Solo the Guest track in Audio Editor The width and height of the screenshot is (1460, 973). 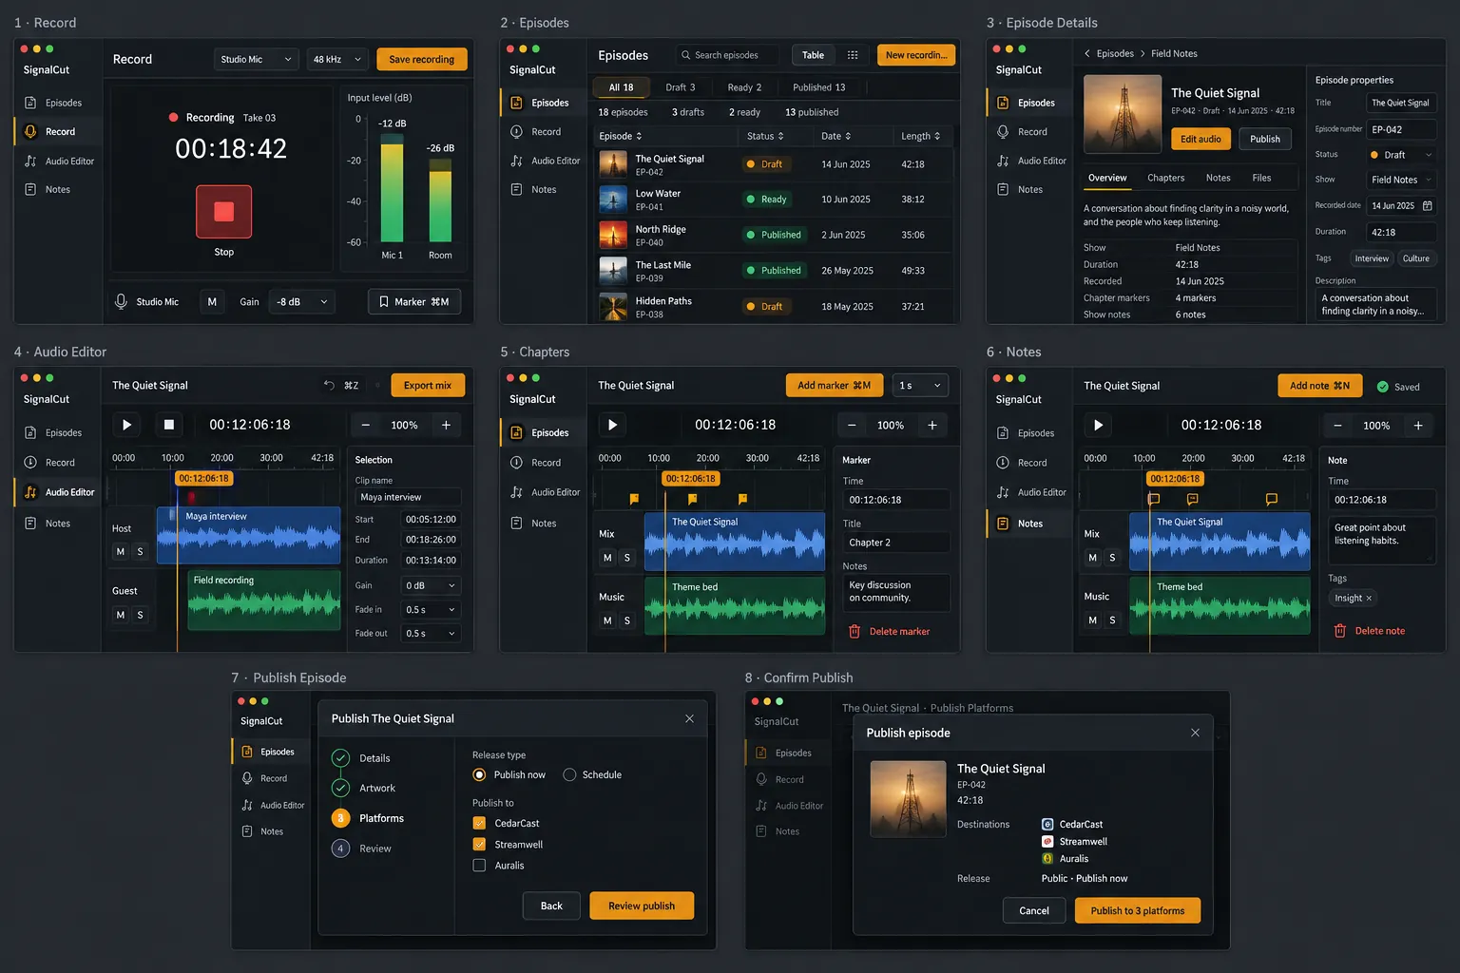coord(140,615)
